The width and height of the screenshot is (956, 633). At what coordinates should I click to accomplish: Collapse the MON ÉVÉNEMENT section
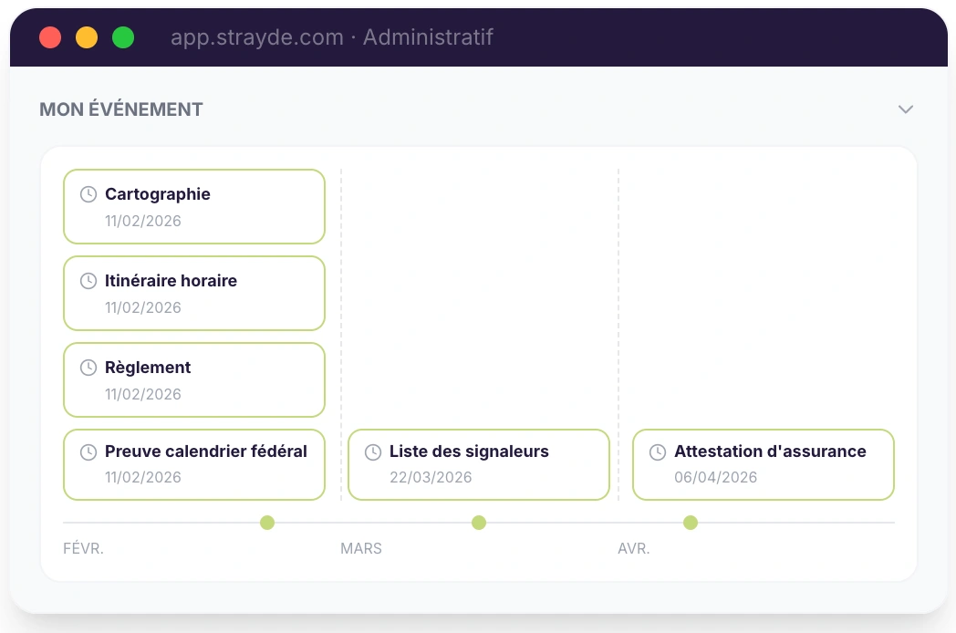click(906, 109)
